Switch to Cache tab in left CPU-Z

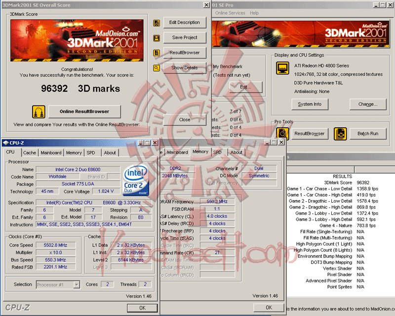pyautogui.click(x=30, y=153)
